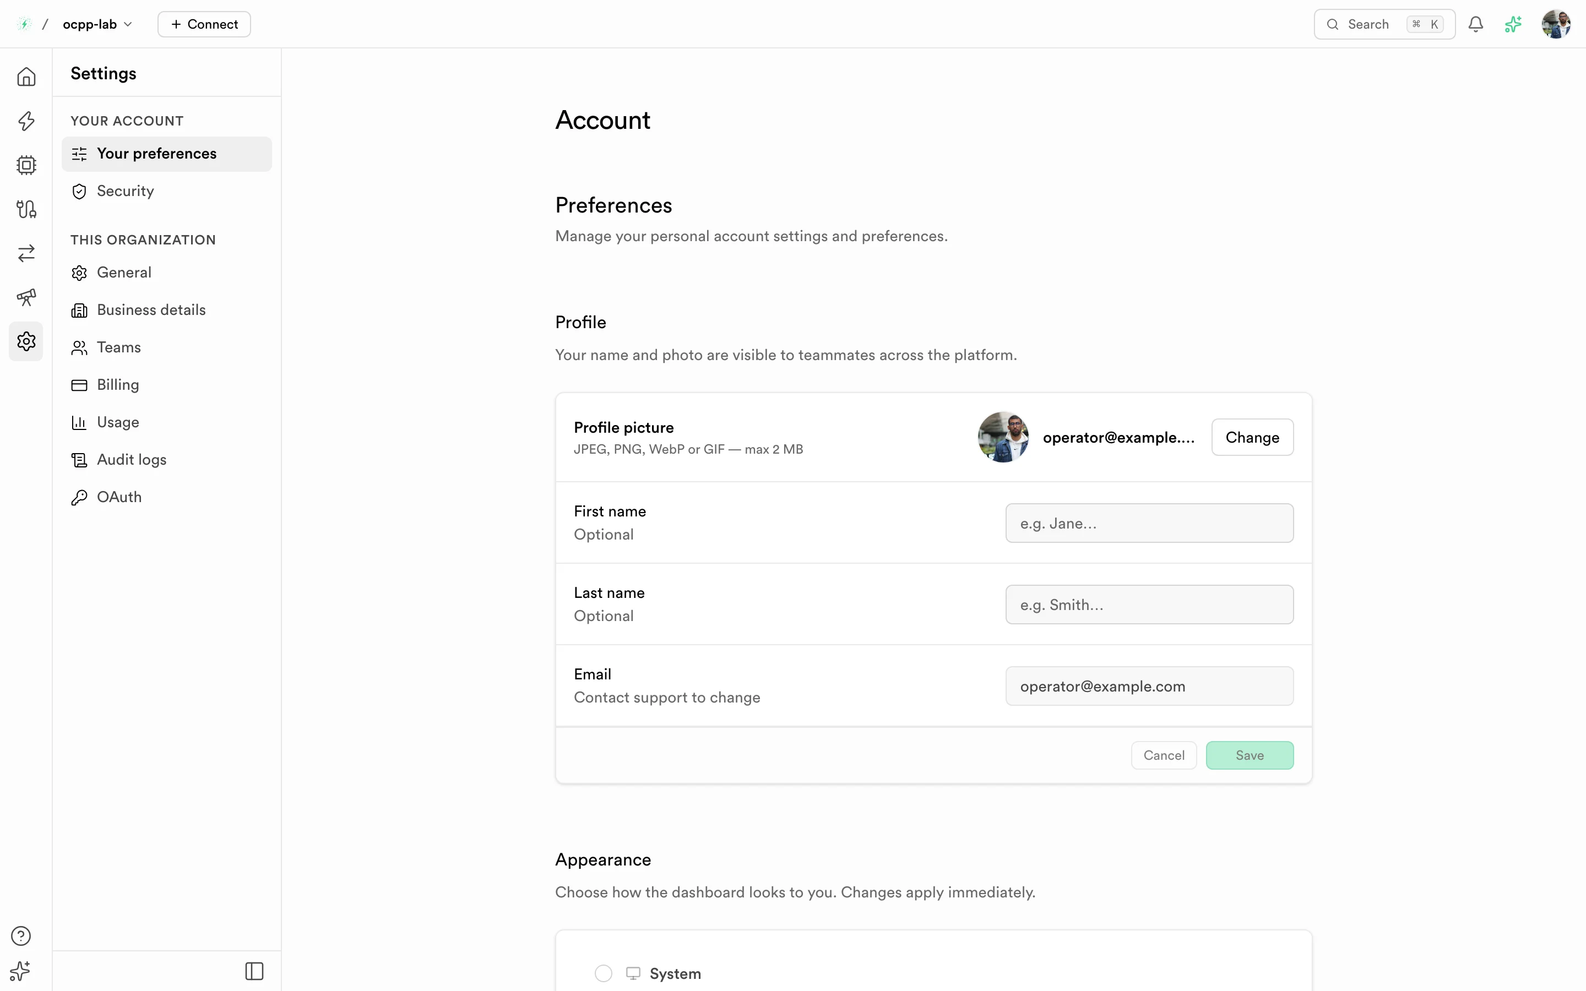Click into the First name field
The image size is (1586, 991).
[1149, 523]
